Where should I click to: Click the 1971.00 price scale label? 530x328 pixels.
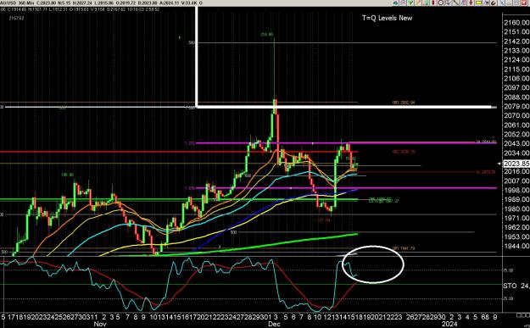[516, 218]
